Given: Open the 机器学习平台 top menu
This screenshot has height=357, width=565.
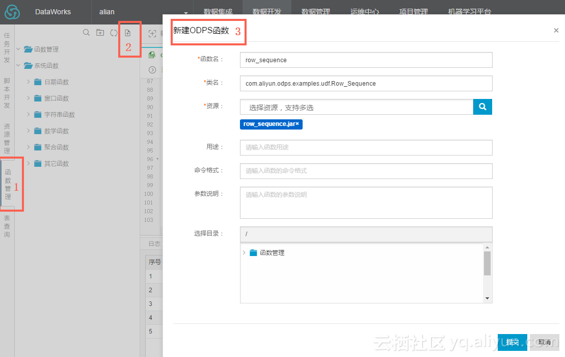Looking at the screenshot, I should click(470, 12).
